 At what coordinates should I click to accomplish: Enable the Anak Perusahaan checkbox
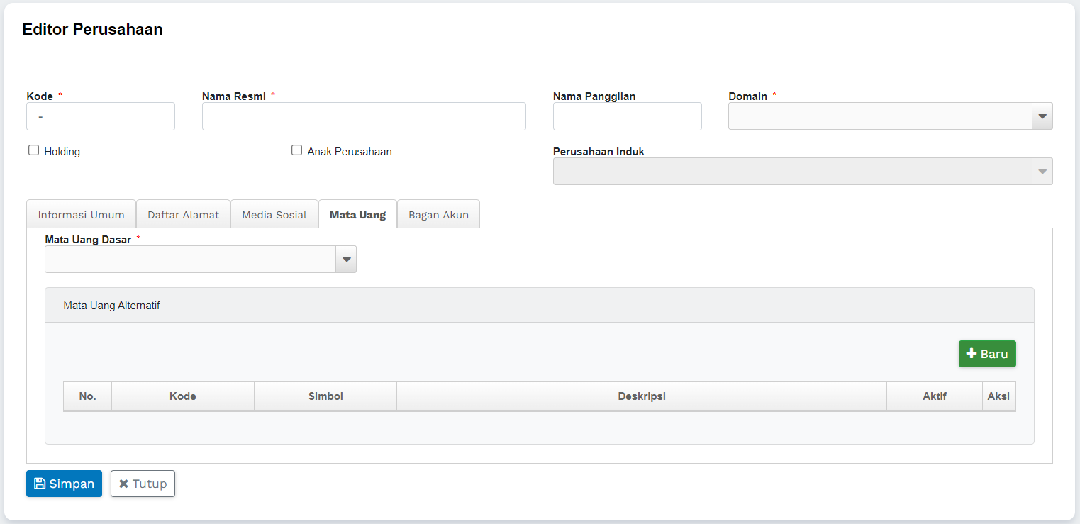(296, 150)
